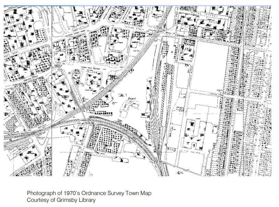Click the "Courtesy of Grimsby Library" text
Screen dimensions: 279x207
pyautogui.click(x=61, y=200)
